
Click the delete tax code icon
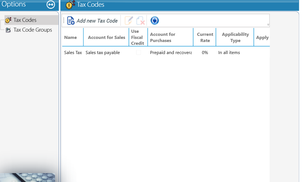click(140, 21)
